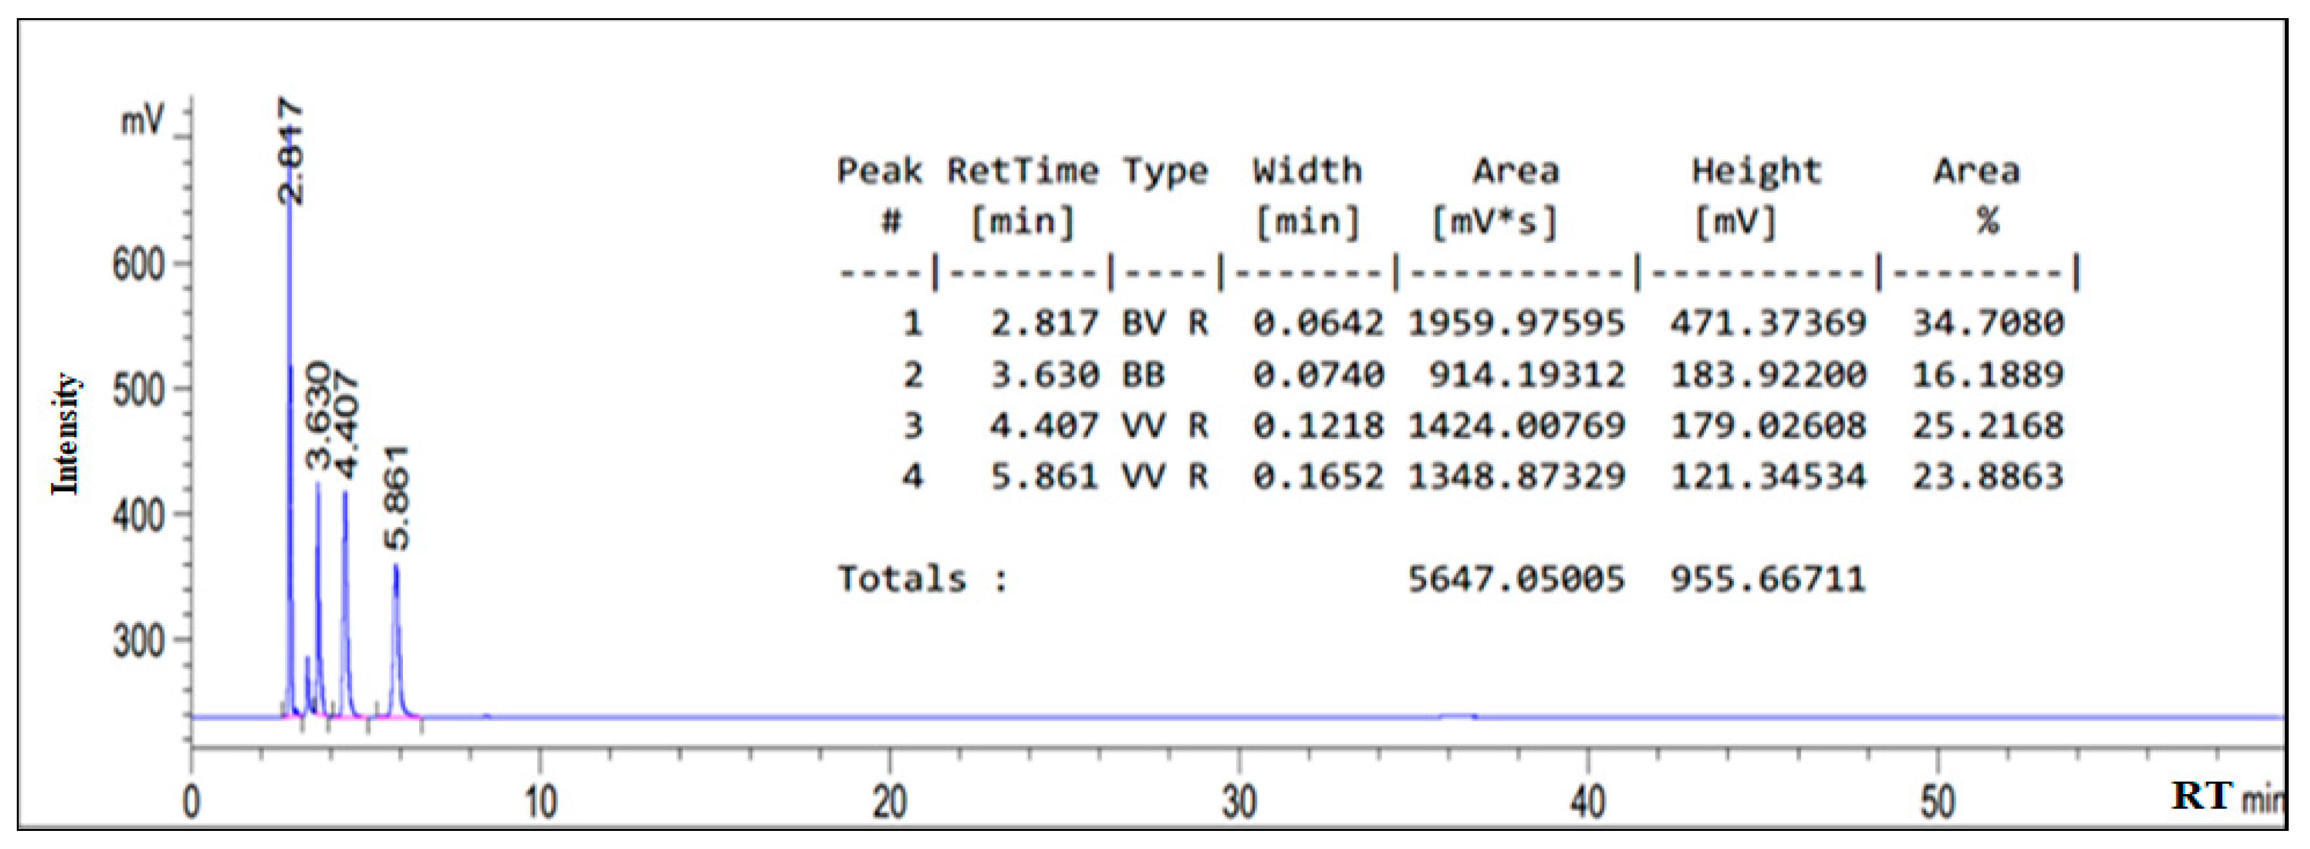Click the 30 x-axis tick label
Viewport: 2310px width, 849px height.
tap(1239, 801)
